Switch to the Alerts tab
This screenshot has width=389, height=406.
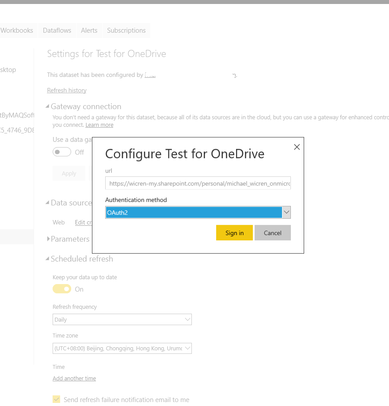tap(89, 30)
